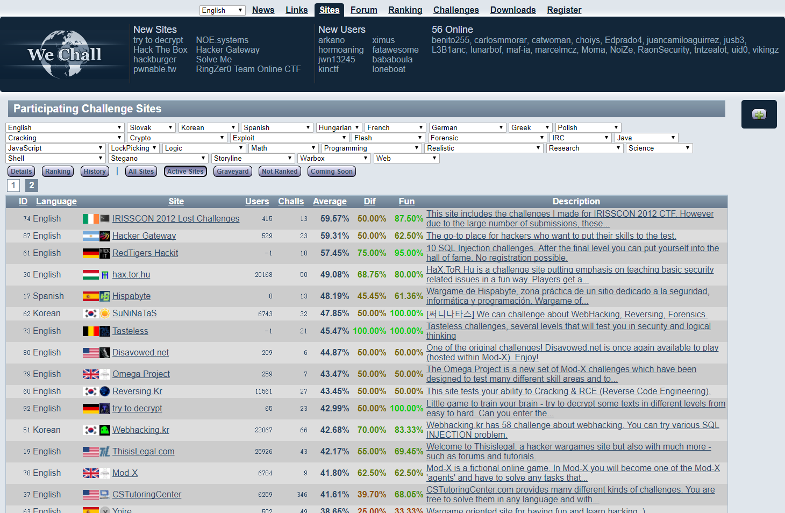Click the US flag beside Disavowed.net
Screen dimensions: 785x513
pyautogui.click(x=91, y=352)
